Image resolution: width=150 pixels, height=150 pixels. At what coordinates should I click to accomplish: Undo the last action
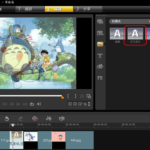coord(7,119)
